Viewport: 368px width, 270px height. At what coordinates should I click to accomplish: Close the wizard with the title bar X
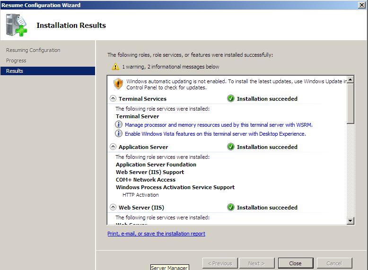(x=362, y=5)
